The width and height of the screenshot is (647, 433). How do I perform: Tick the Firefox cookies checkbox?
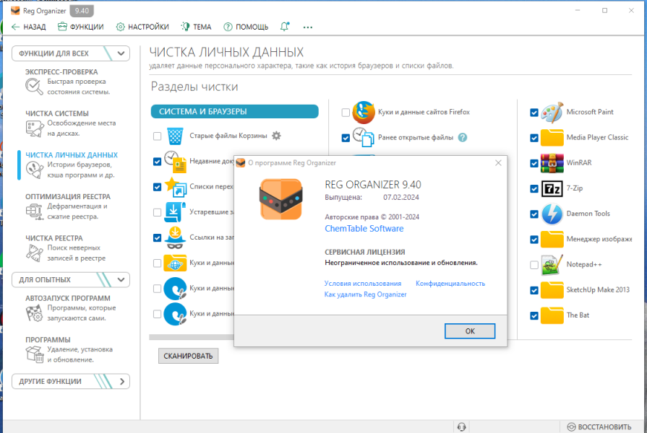tap(346, 113)
